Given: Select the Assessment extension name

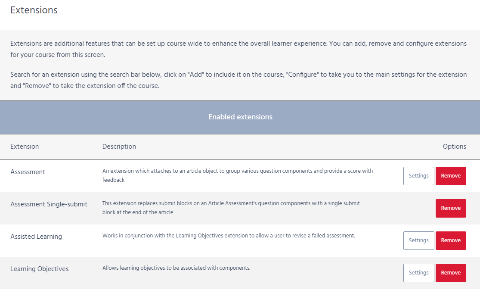Looking at the screenshot, I should [28, 172].
